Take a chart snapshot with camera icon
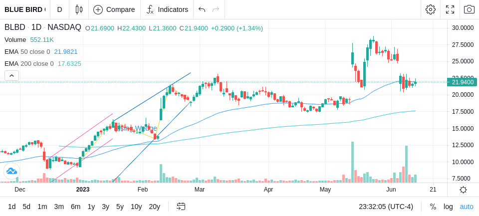479x216 pixels. coord(469,9)
